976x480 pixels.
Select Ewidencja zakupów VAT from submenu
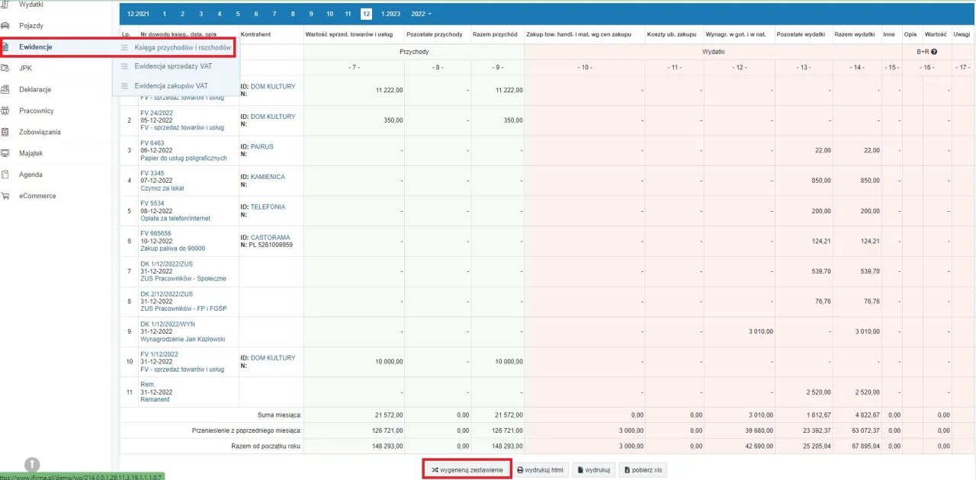[171, 86]
